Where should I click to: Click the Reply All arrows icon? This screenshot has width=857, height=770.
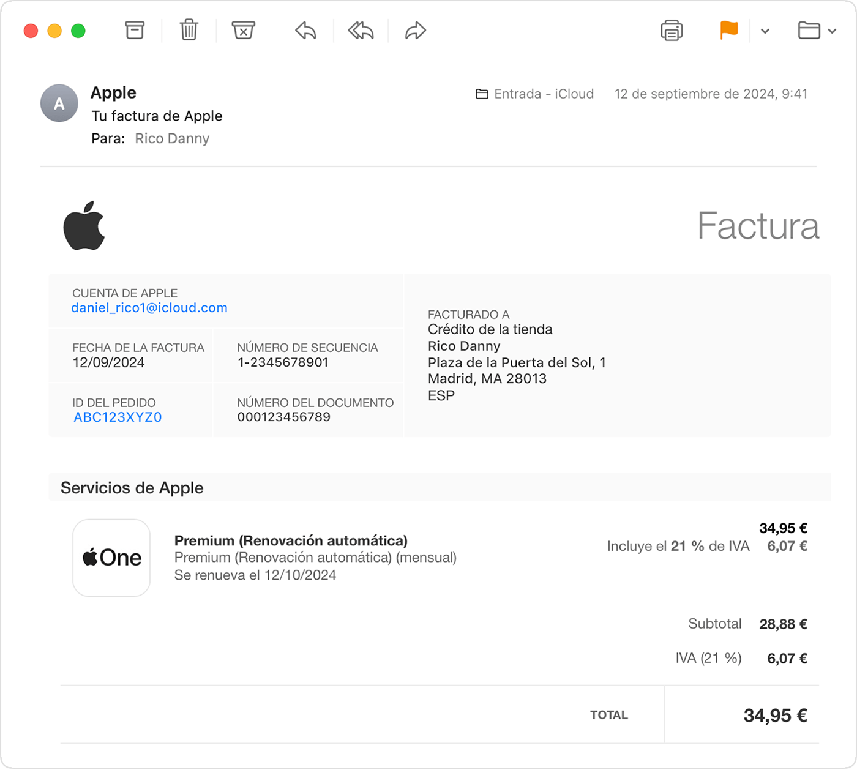[x=361, y=30]
